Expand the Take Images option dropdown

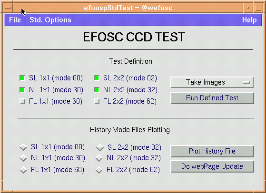coord(212,82)
